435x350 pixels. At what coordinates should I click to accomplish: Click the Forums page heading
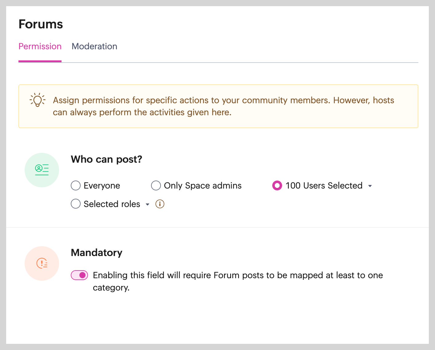pyautogui.click(x=41, y=24)
